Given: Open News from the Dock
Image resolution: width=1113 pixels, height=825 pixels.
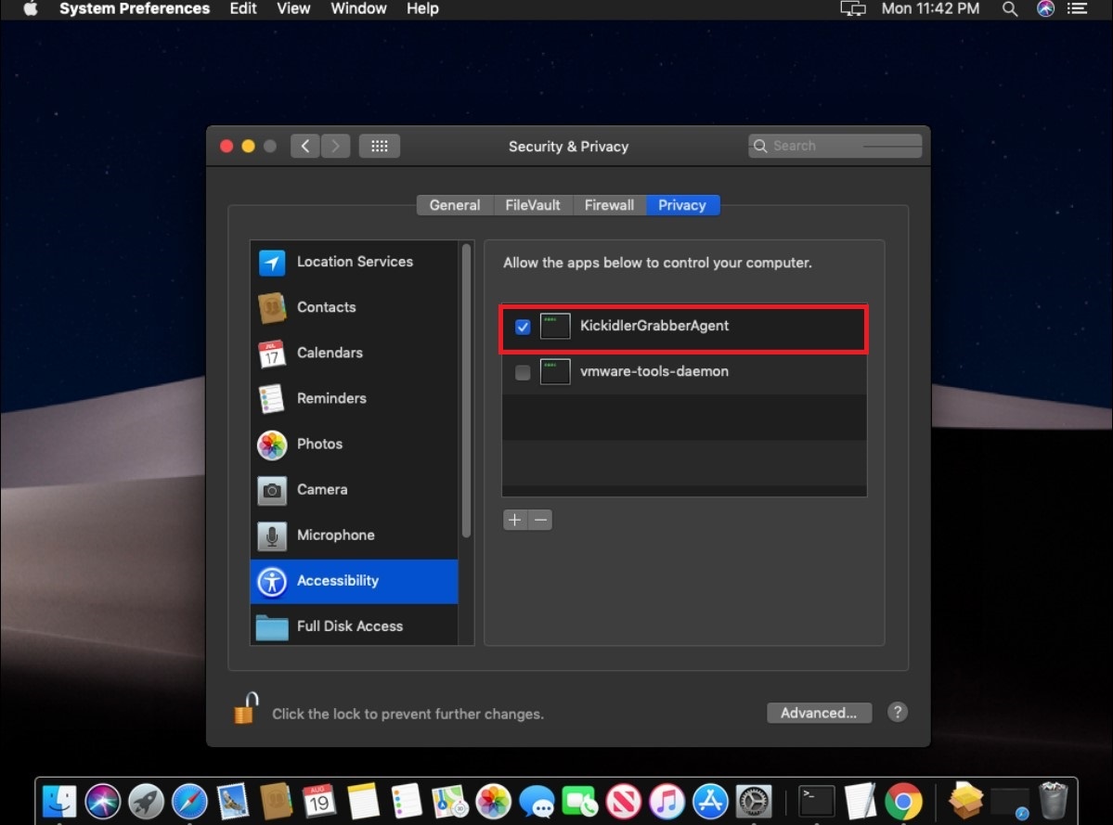Looking at the screenshot, I should click(x=623, y=802).
